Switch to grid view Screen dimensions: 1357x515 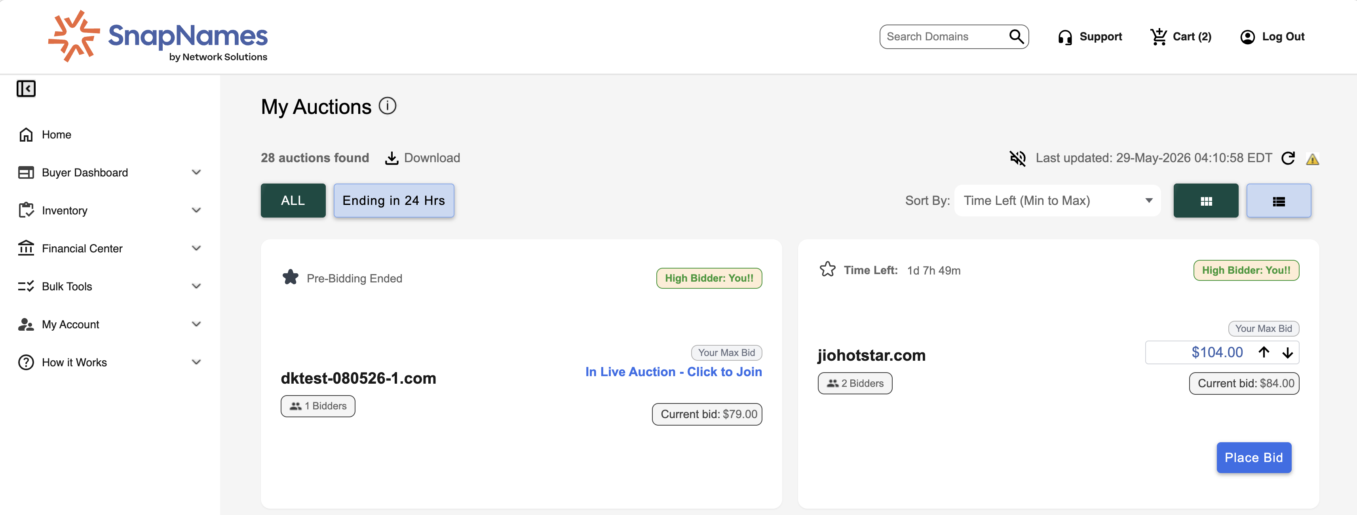click(1205, 201)
